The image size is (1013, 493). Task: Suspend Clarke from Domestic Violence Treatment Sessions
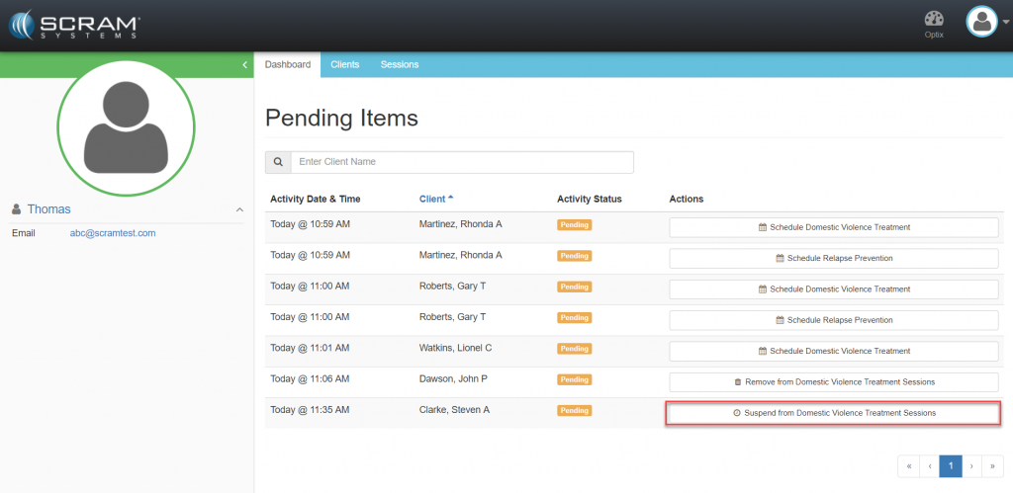(833, 413)
